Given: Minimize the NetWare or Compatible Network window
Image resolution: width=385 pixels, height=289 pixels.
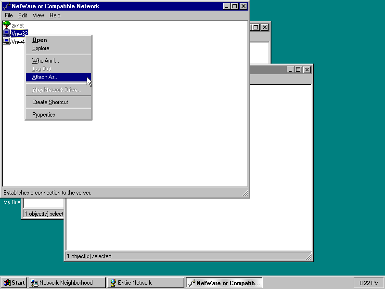Looking at the screenshot, I should tap(227, 6).
